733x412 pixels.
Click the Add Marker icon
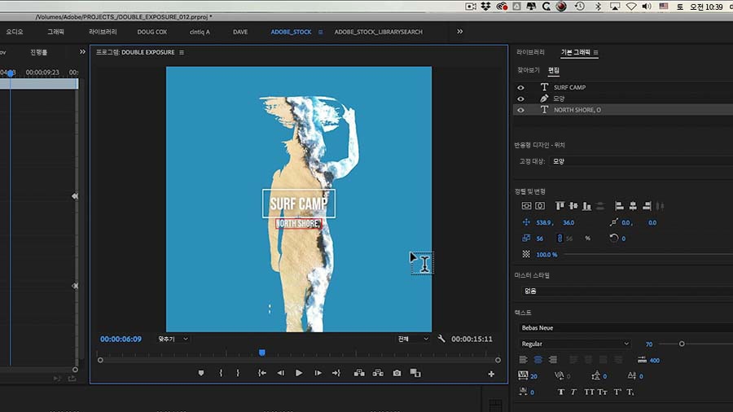click(201, 373)
